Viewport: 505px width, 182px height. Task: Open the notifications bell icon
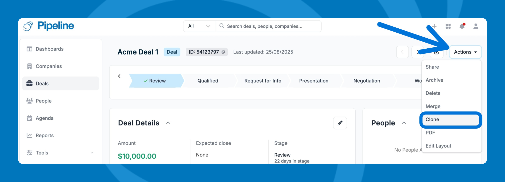coord(462,26)
